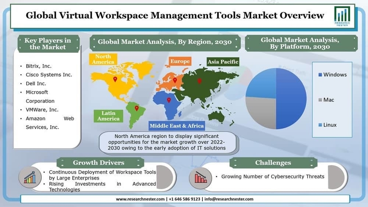Select the Asia Pacific region label

(x=223, y=62)
